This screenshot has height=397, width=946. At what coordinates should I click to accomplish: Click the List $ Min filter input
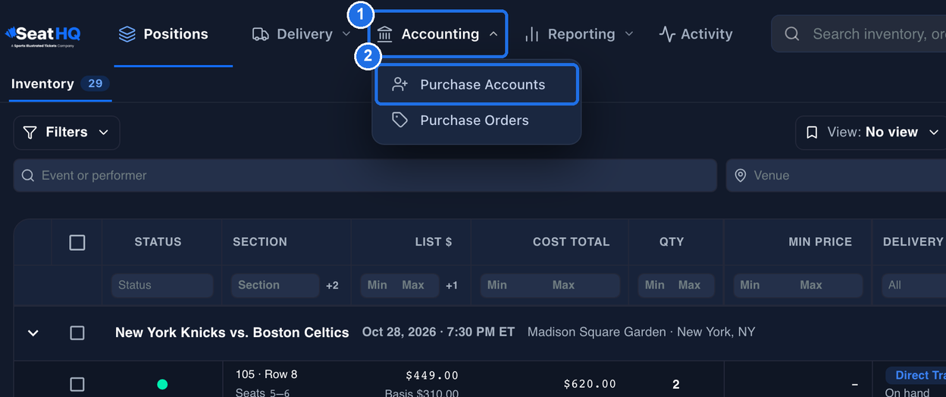pyautogui.click(x=379, y=285)
